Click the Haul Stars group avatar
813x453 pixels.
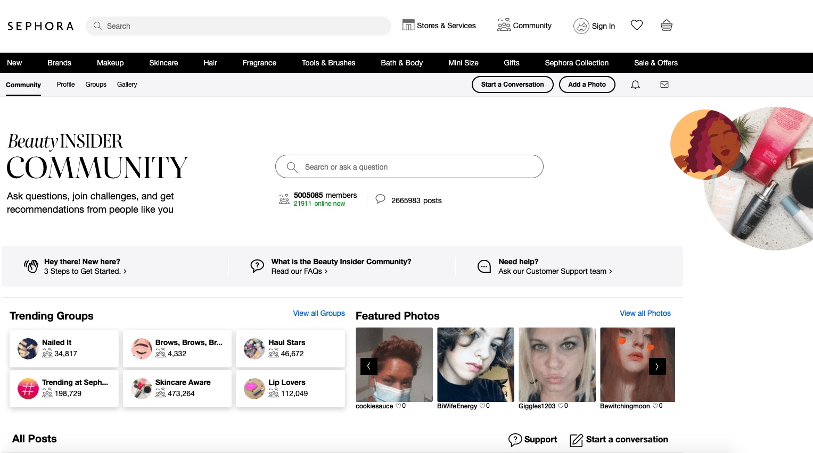pyautogui.click(x=254, y=349)
